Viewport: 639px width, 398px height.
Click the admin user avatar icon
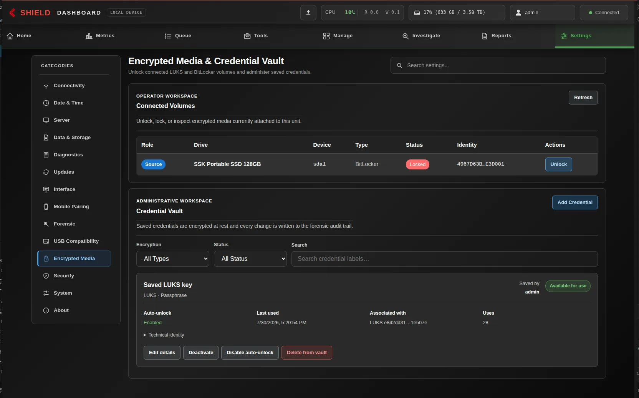[x=518, y=13]
